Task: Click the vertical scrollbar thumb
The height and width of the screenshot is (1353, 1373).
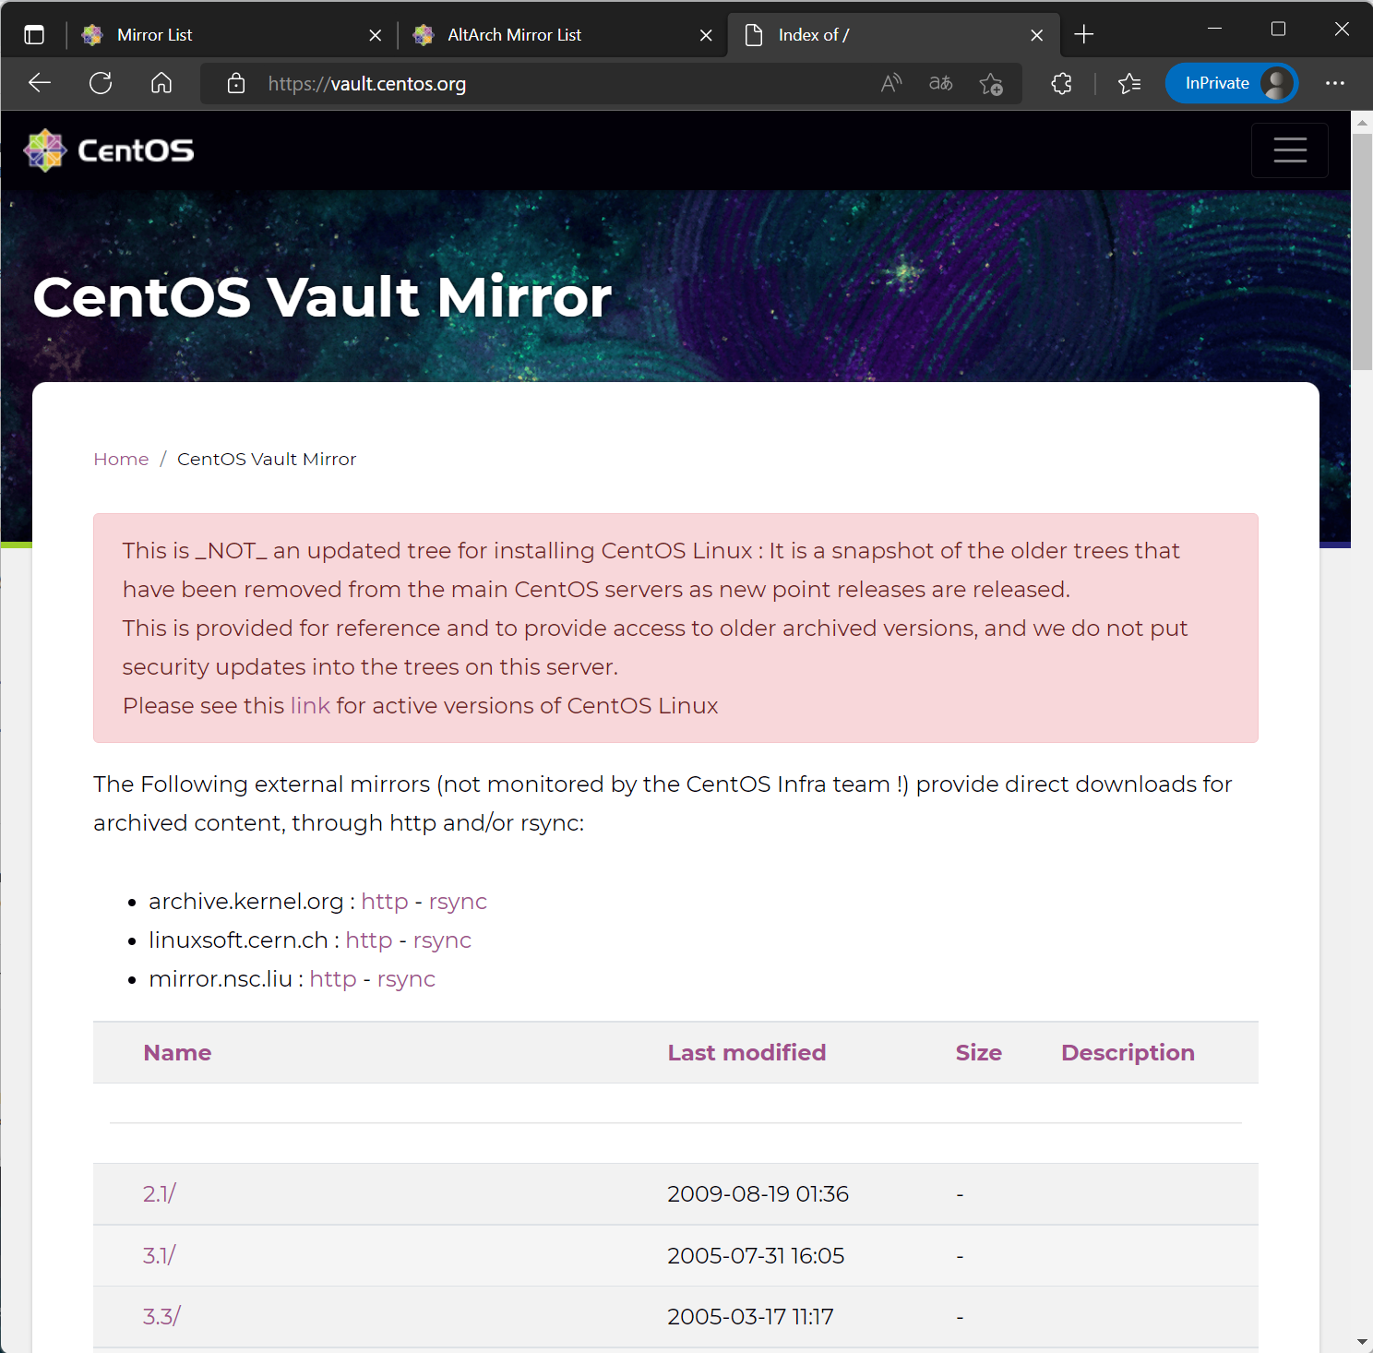Action: [1362, 251]
